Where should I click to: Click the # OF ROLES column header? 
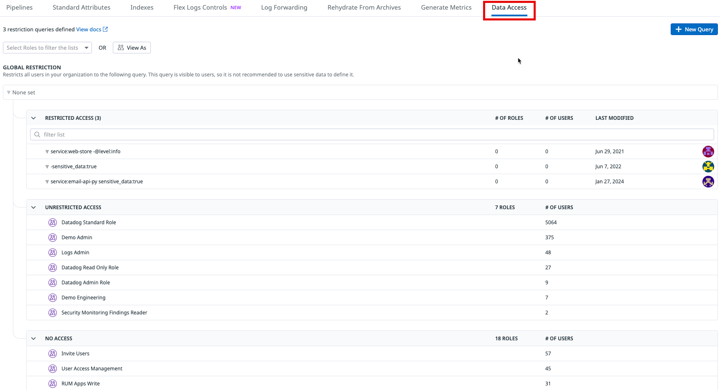pos(509,118)
